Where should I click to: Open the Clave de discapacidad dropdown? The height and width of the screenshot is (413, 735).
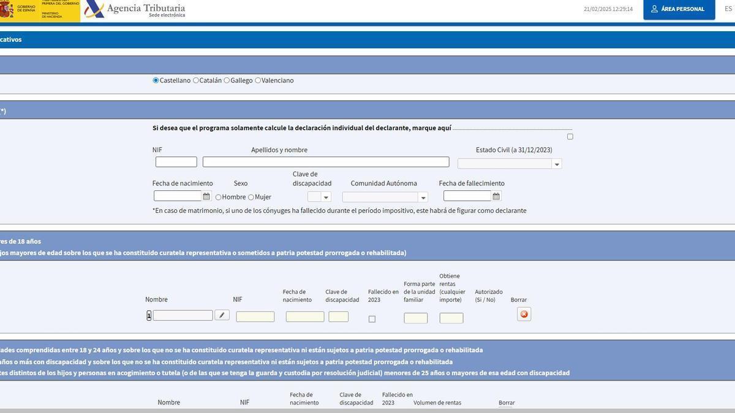325,197
